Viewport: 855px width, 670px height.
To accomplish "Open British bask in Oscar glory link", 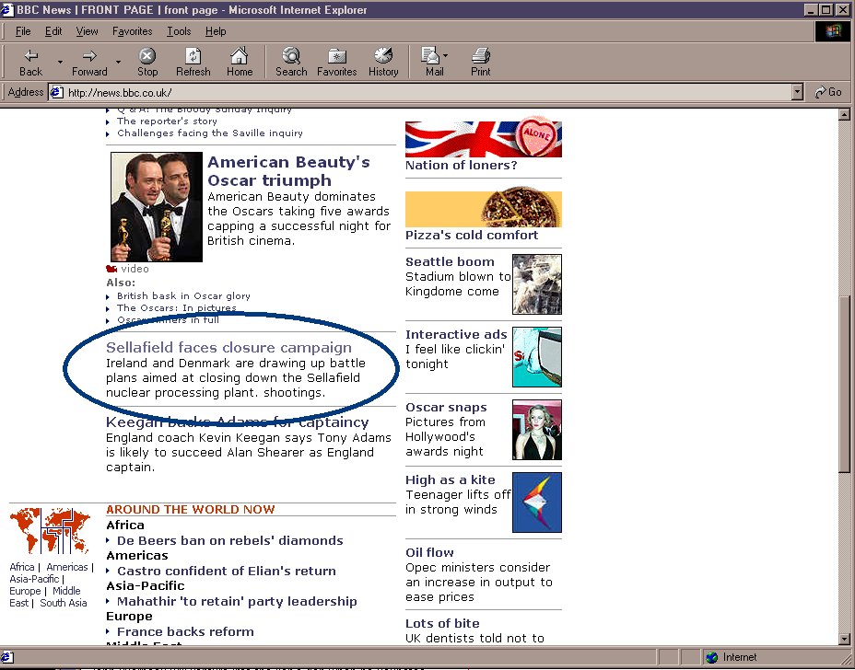I will click(183, 295).
